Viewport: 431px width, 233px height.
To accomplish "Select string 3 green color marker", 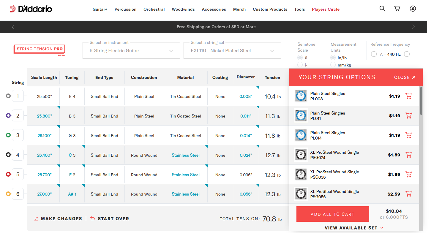I will (x=8, y=135).
